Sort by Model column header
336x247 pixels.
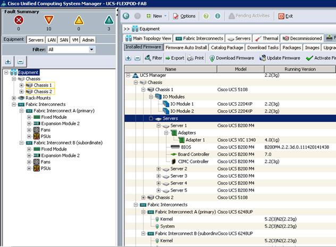[x=241, y=69]
